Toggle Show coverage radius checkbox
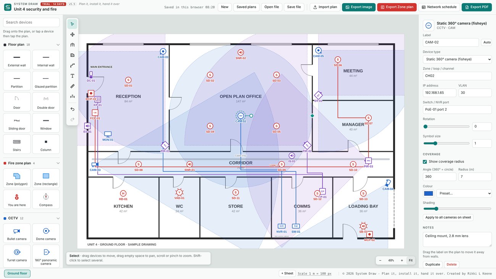 [x=425, y=161]
